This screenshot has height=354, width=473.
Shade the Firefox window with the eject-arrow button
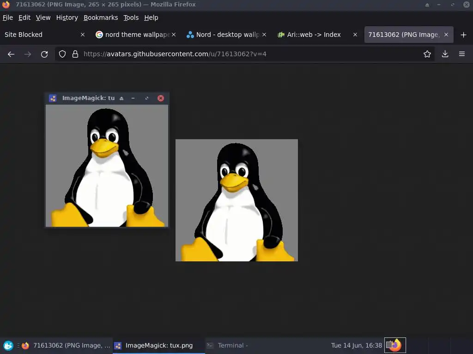(427, 5)
